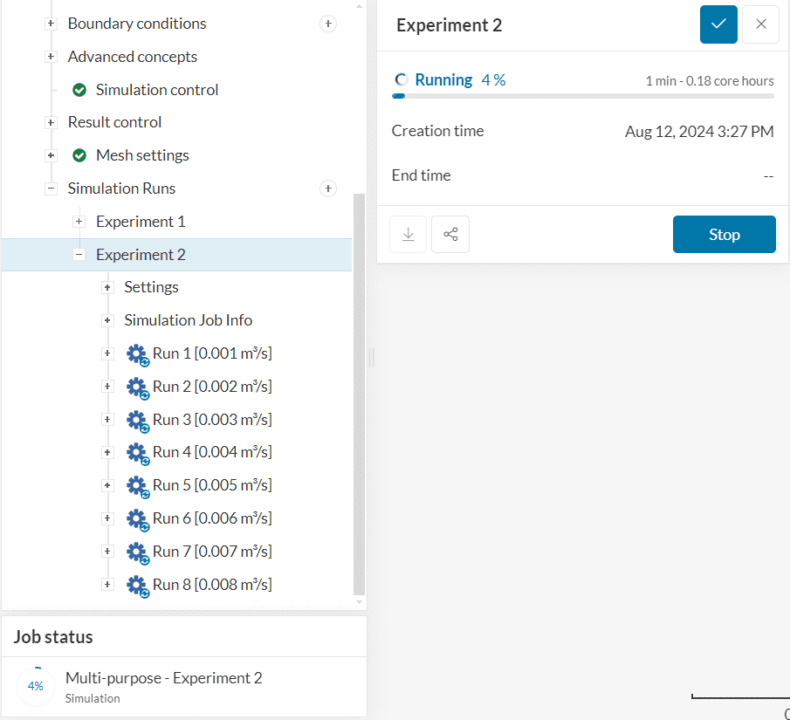Click the 4% progress circle in Job status
Screen dimensions: 790x720
coord(36,686)
